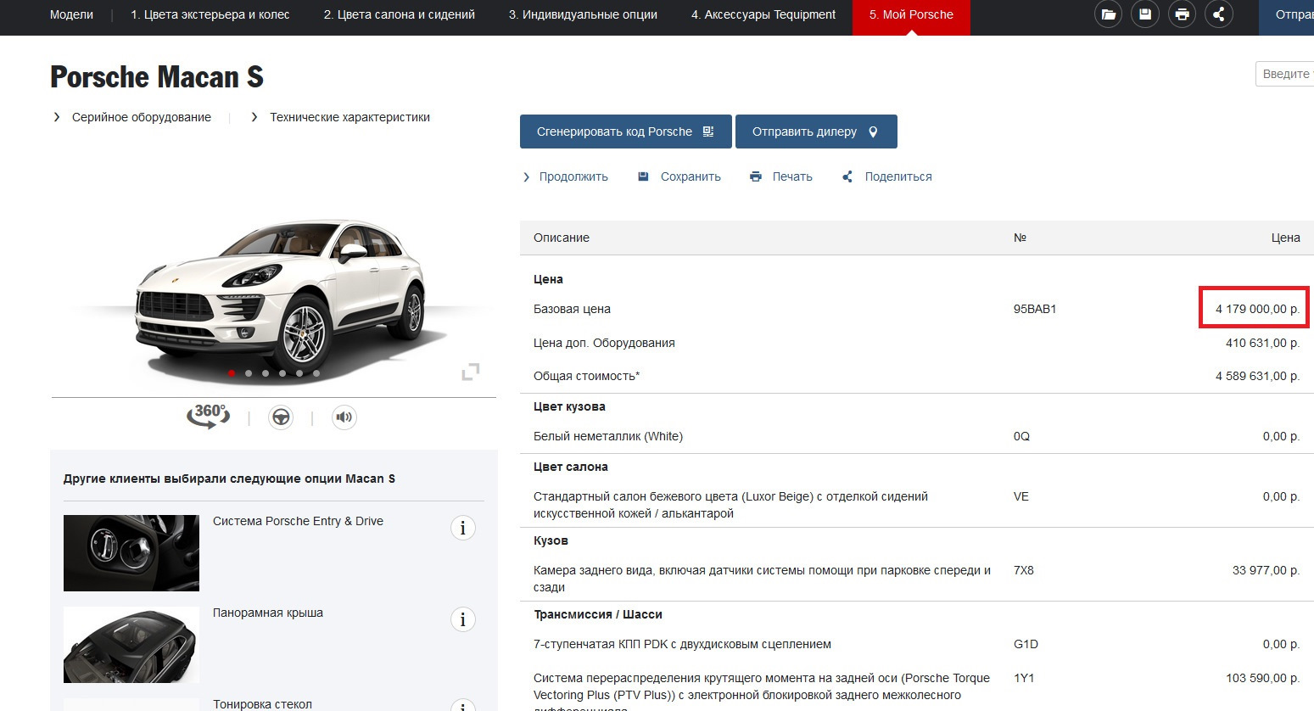Viewport: 1314px width, 711px height.
Task: Launch the 360° view of the car
Action: [208, 416]
